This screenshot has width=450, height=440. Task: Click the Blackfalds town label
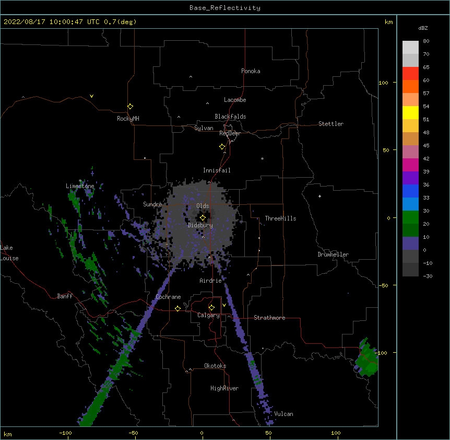pos(230,117)
